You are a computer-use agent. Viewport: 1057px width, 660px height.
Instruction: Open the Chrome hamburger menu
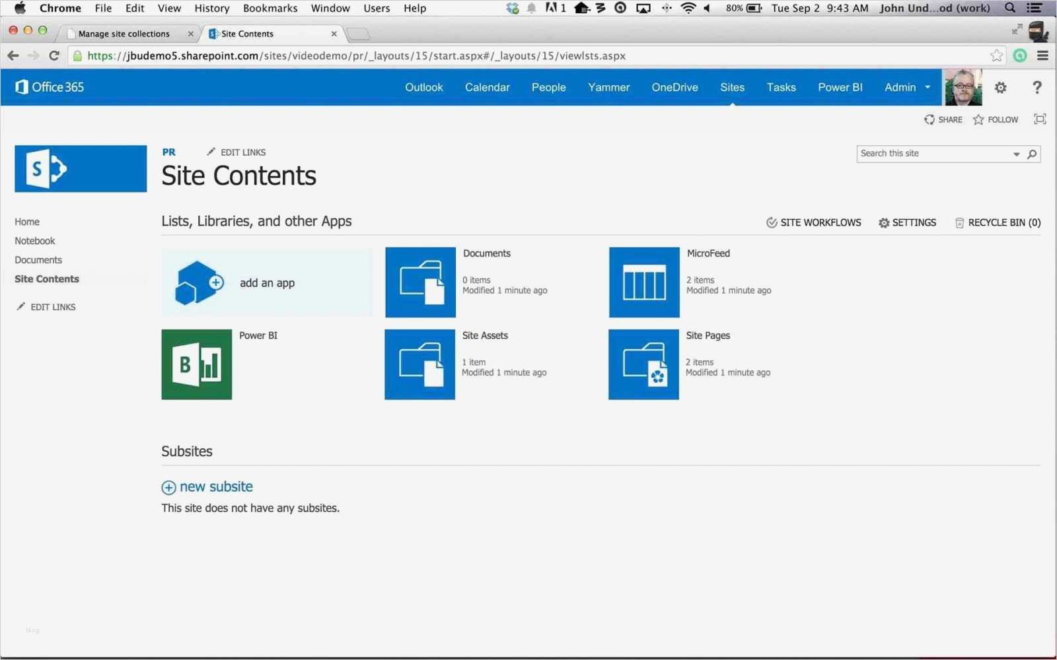[1042, 56]
